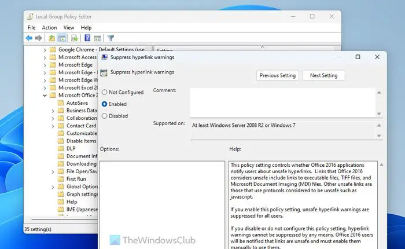Open the View menu
The width and height of the screenshot is (405, 249).
click(69, 28)
